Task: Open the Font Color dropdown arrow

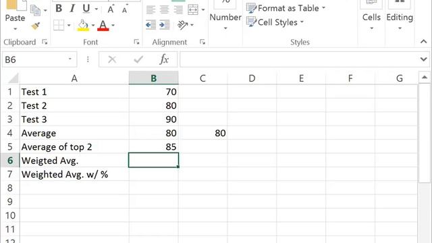Action: coord(113,26)
